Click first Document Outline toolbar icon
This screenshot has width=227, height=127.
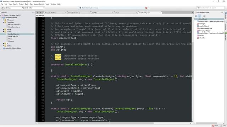point(196,16)
